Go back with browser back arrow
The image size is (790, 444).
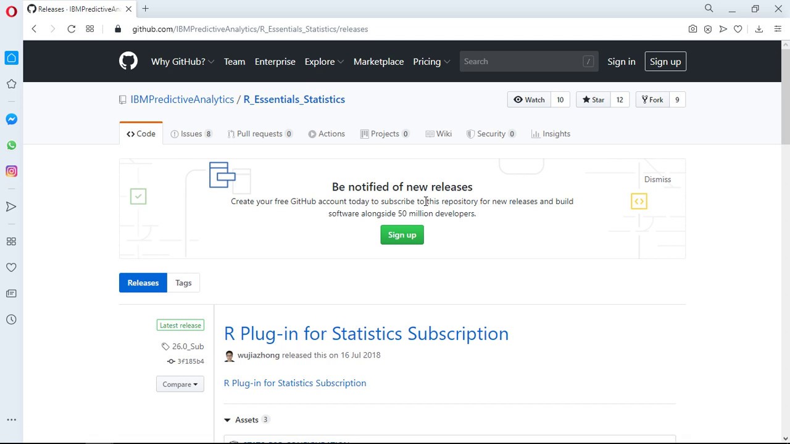tap(34, 29)
